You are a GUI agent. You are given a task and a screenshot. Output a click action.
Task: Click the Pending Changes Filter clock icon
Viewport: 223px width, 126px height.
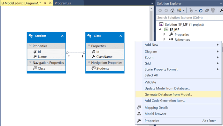[x=191, y=10]
